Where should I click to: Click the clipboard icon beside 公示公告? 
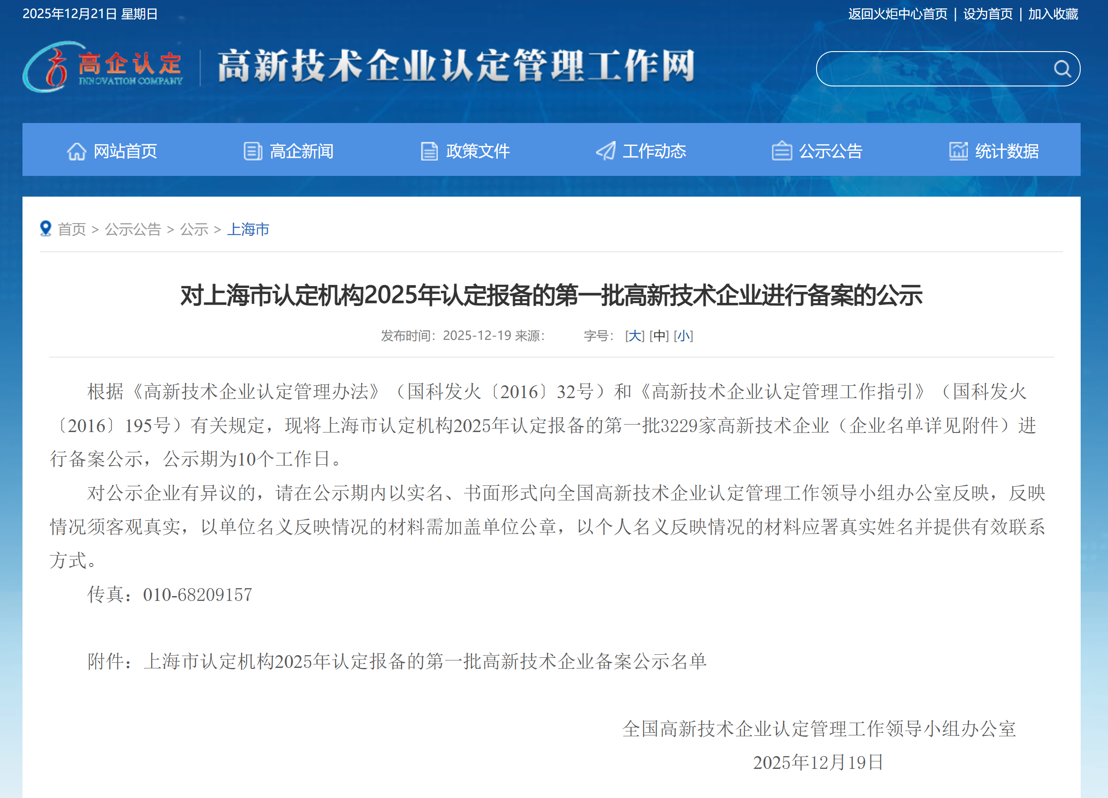pyautogui.click(x=782, y=151)
